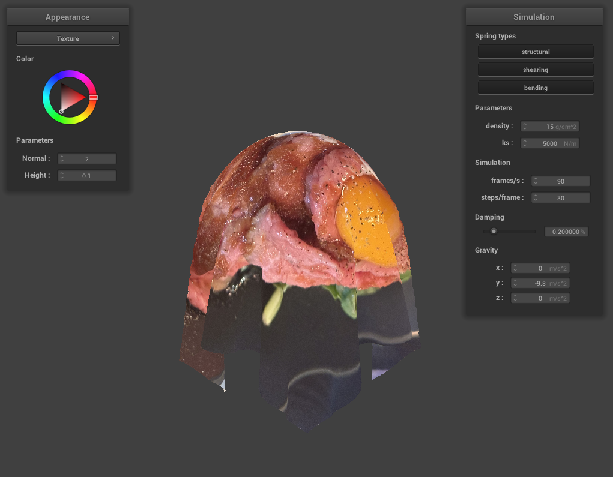Image resolution: width=613 pixels, height=477 pixels.
Task: Click the Gravity section label
Action: (486, 250)
